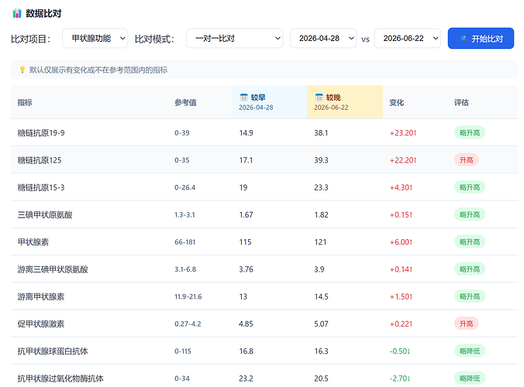Click the bar chart icon beside 数据比对
Viewport: 524px width, 387px height.
tap(17, 14)
